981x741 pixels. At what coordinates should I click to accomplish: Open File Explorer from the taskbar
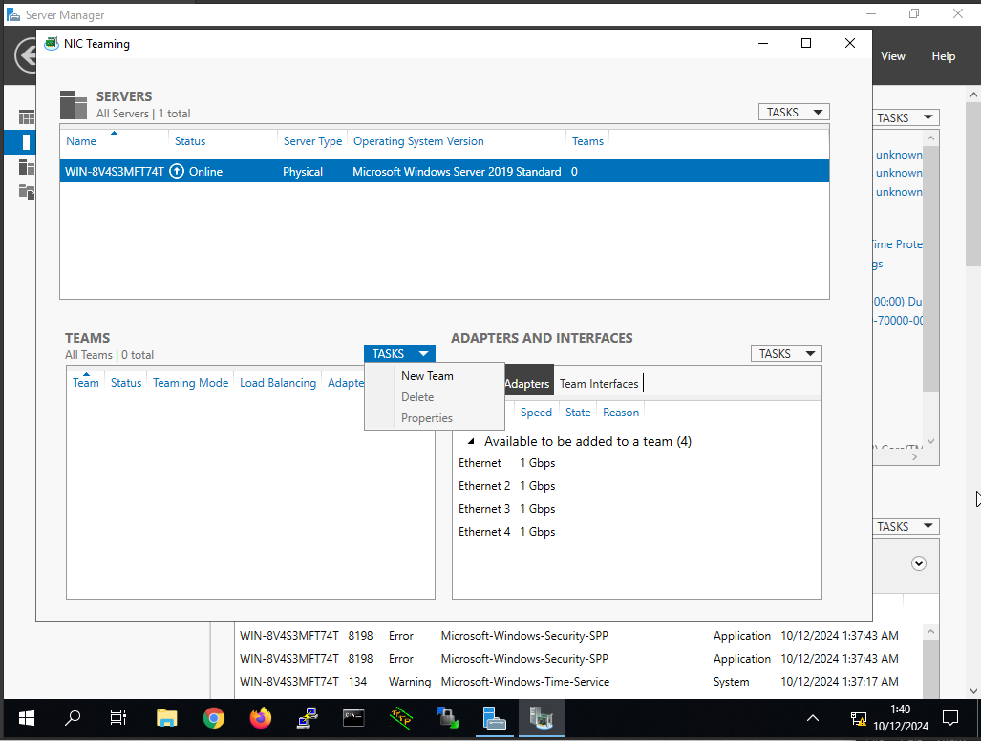(166, 718)
